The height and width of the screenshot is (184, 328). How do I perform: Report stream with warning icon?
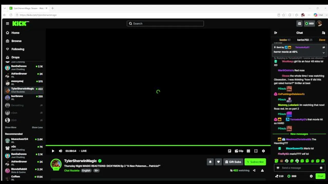(x=262, y=170)
